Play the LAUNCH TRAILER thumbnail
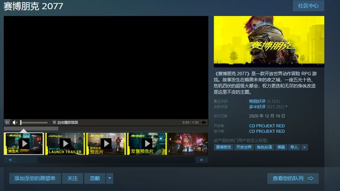Viewport: 340px width, 191px height. [65, 144]
